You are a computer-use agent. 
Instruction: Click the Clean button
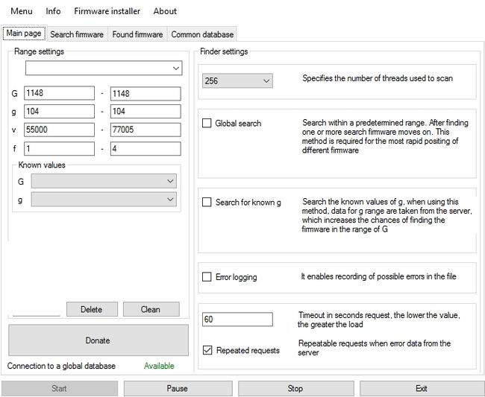[151, 309]
